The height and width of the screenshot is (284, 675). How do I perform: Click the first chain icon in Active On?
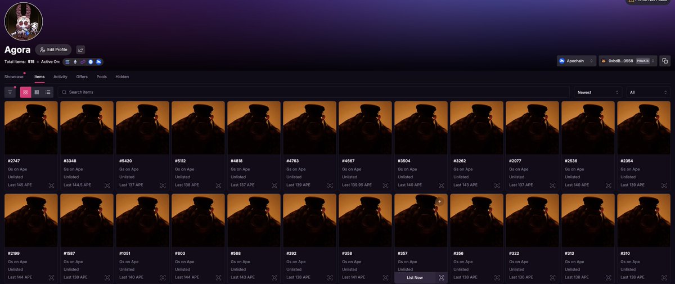pyautogui.click(x=67, y=62)
